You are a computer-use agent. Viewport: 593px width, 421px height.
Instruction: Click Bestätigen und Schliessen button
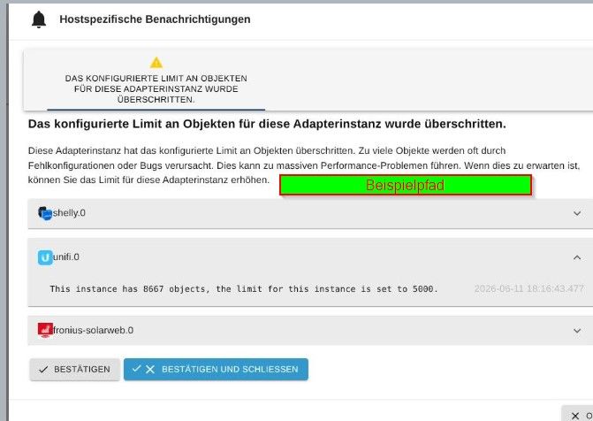point(216,369)
